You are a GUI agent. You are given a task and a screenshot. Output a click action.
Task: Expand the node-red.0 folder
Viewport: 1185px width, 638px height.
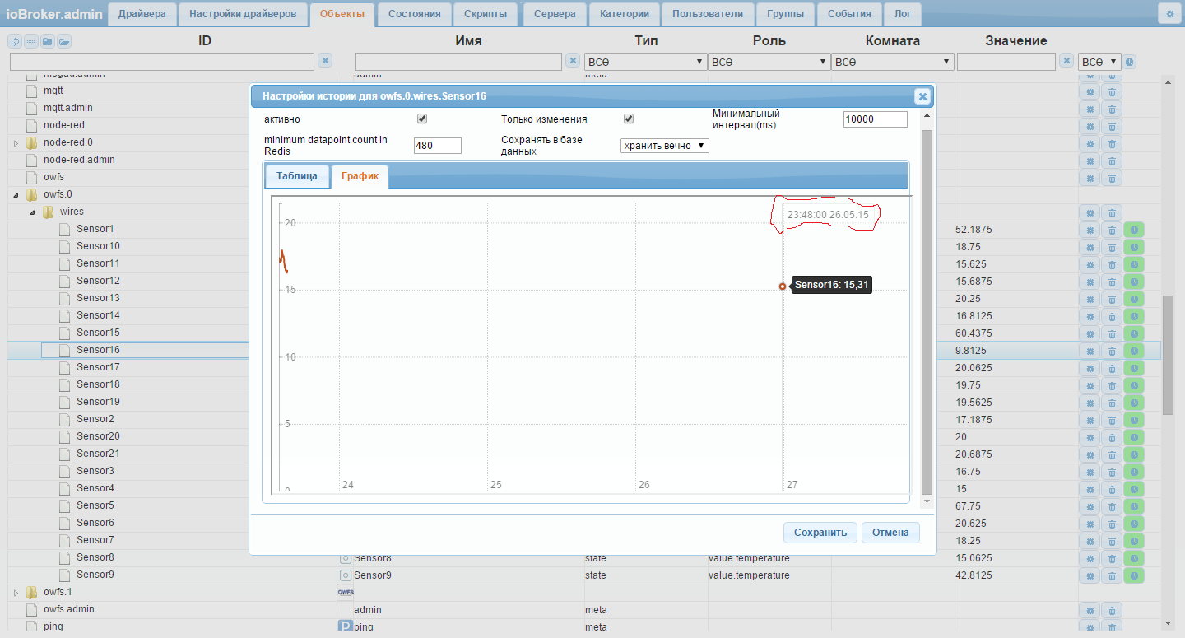pyautogui.click(x=16, y=143)
